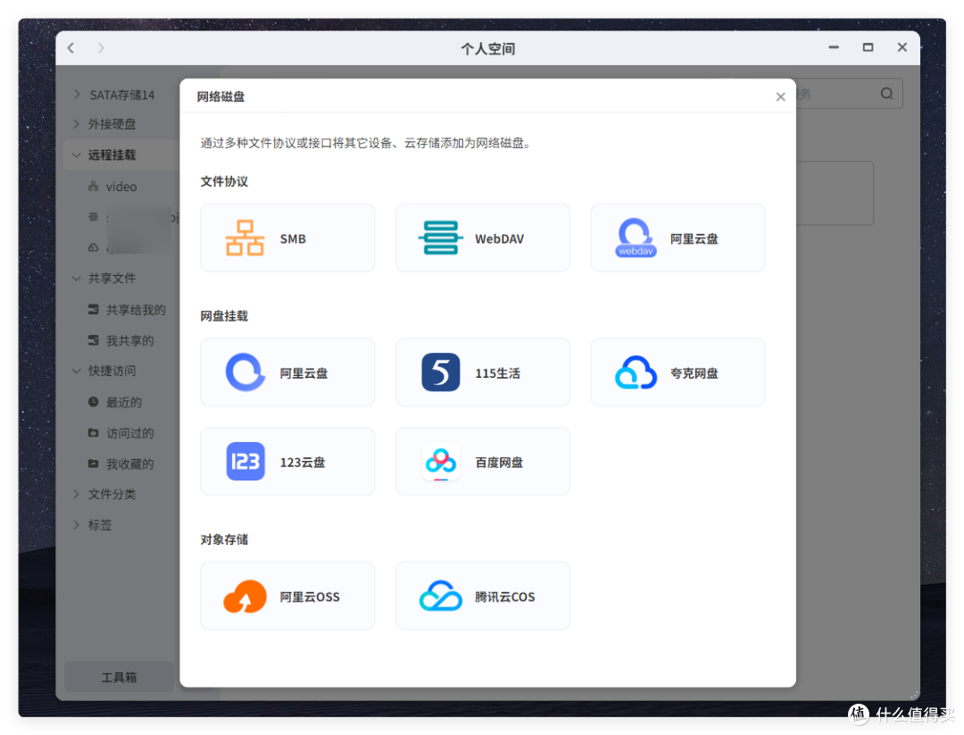Click the WebDAV label text
964x735 pixels.
(499, 238)
